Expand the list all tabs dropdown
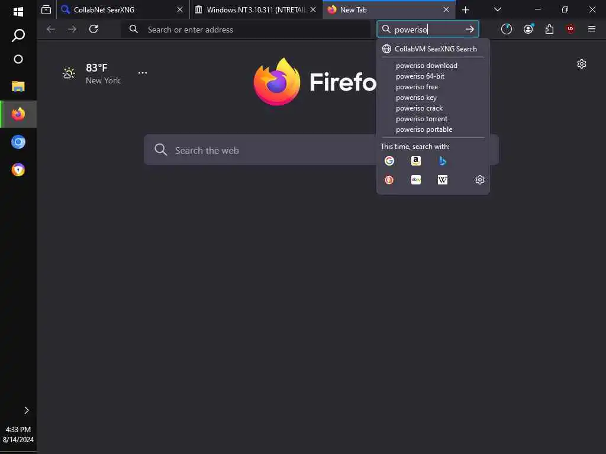This screenshot has height=454, width=606. (497, 9)
